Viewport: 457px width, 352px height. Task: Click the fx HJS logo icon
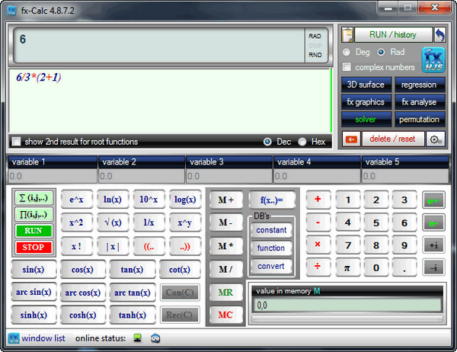[x=433, y=60]
